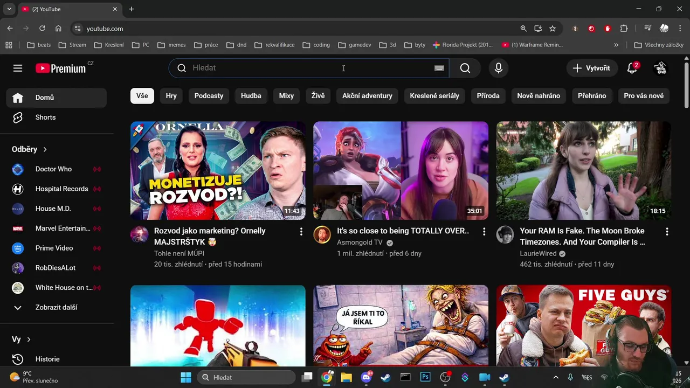Play the Monetizuje Rozvod thumbnail video
Screen dimensions: 690x388
click(x=218, y=170)
